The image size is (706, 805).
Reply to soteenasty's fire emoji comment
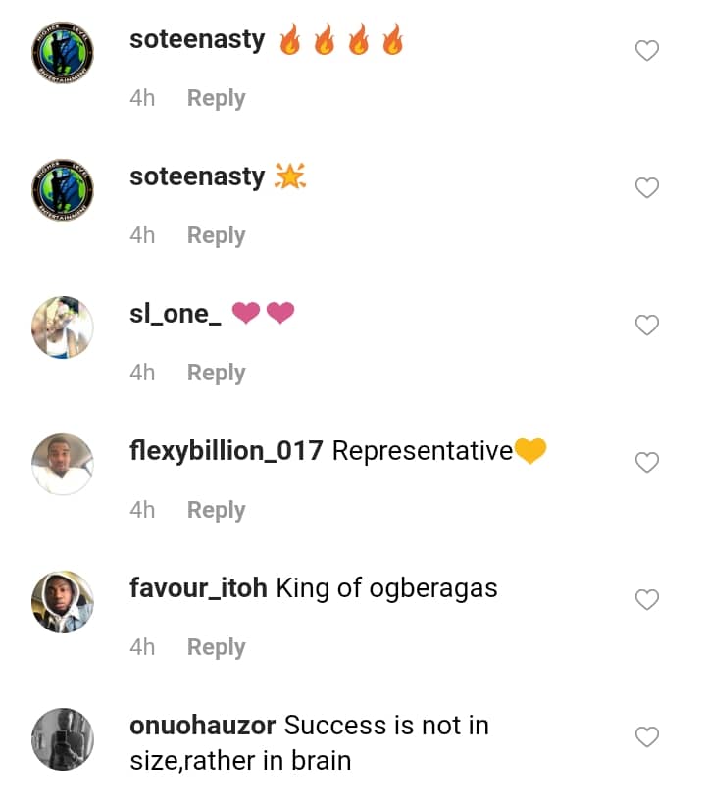[216, 98]
